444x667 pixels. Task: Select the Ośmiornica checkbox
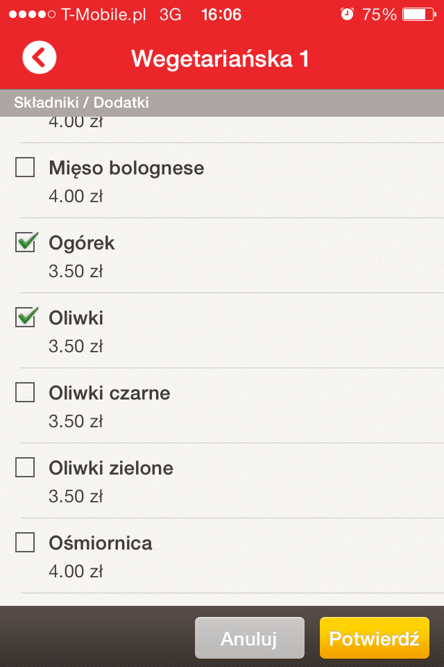click(25, 543)
